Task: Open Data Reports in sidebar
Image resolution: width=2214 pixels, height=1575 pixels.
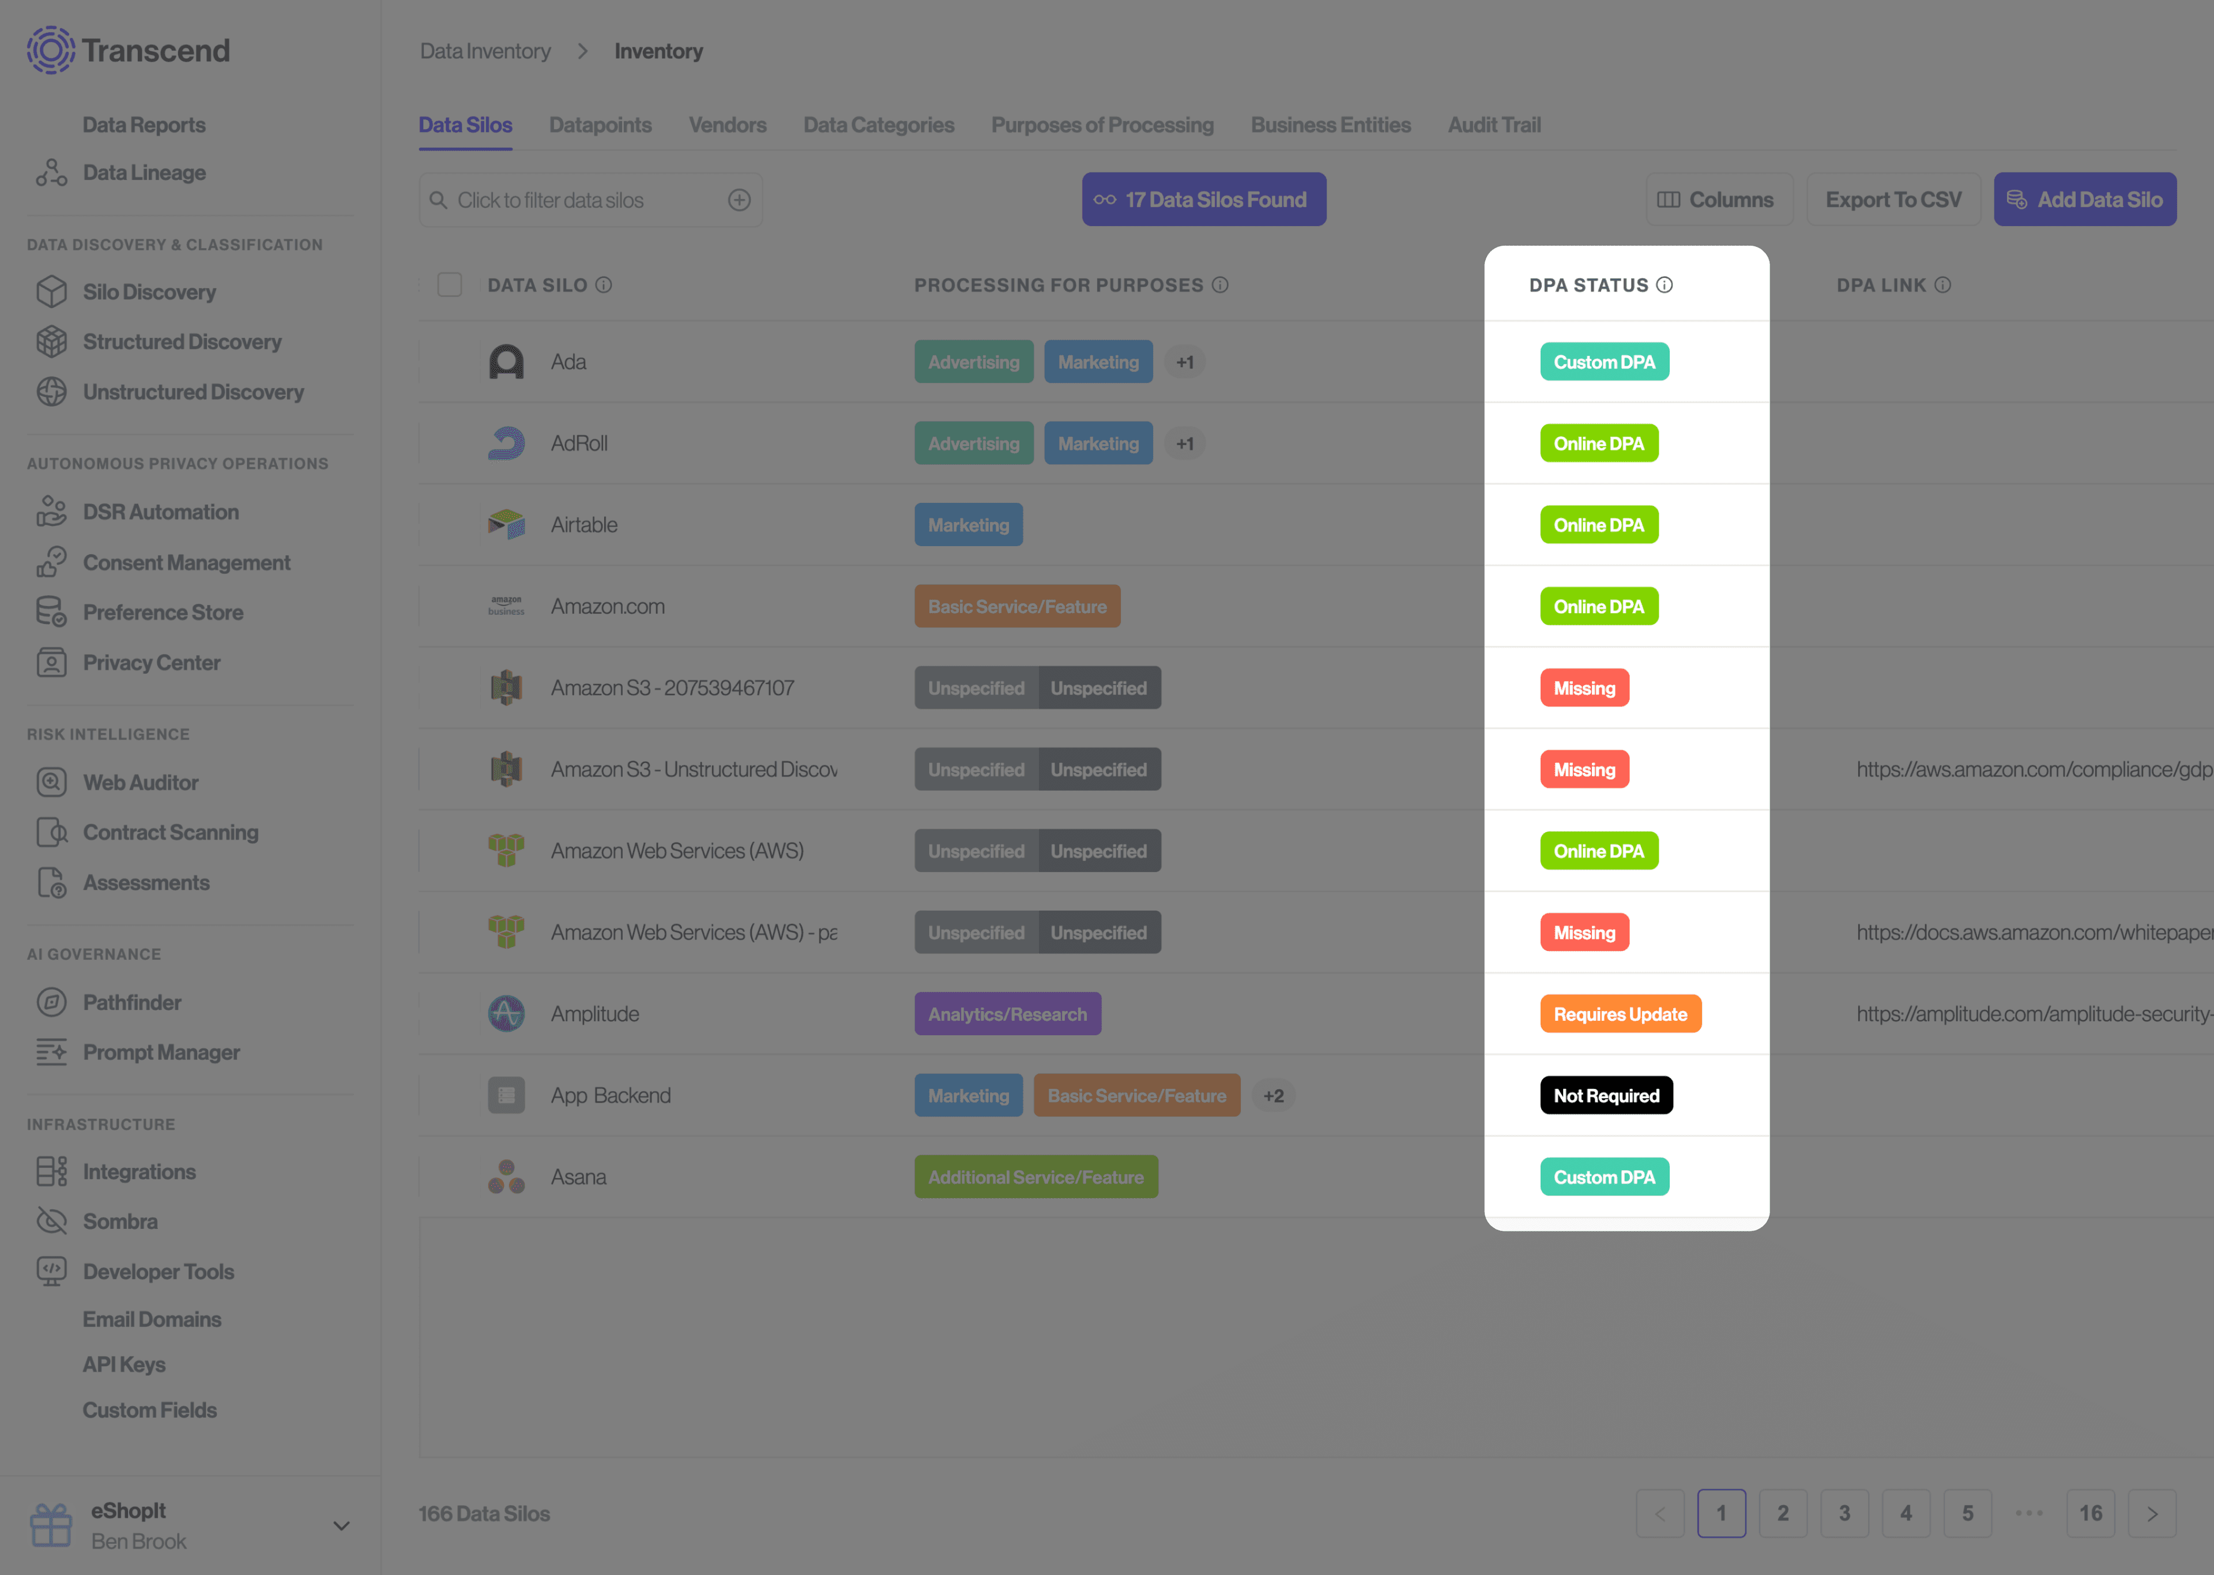Action: (144, 125)
